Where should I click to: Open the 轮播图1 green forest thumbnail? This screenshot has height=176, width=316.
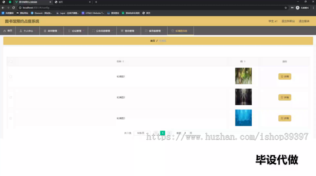click(x=243, y=76)
